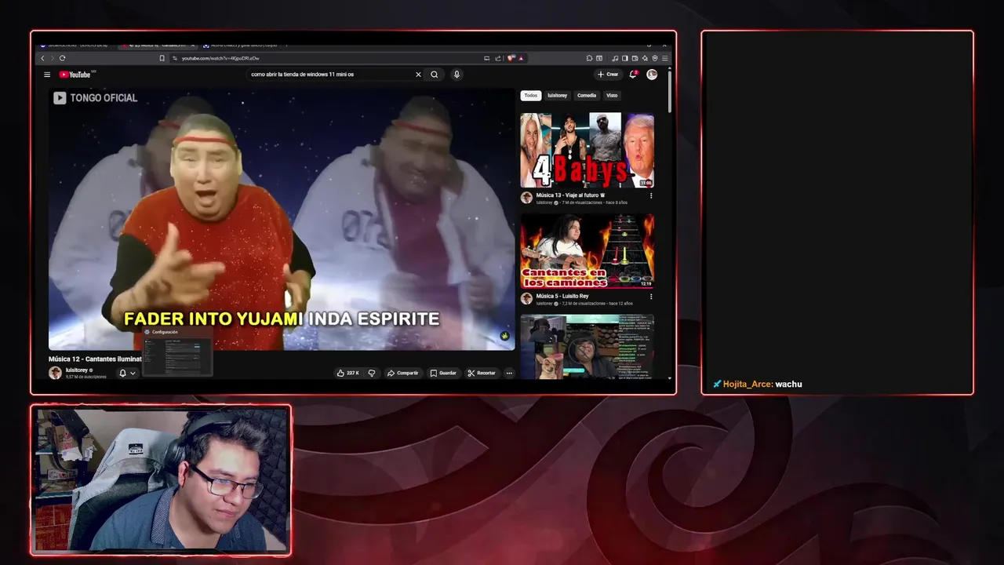
Task: Click the YouTube logo to go home
Action: [x=76, y=75]
